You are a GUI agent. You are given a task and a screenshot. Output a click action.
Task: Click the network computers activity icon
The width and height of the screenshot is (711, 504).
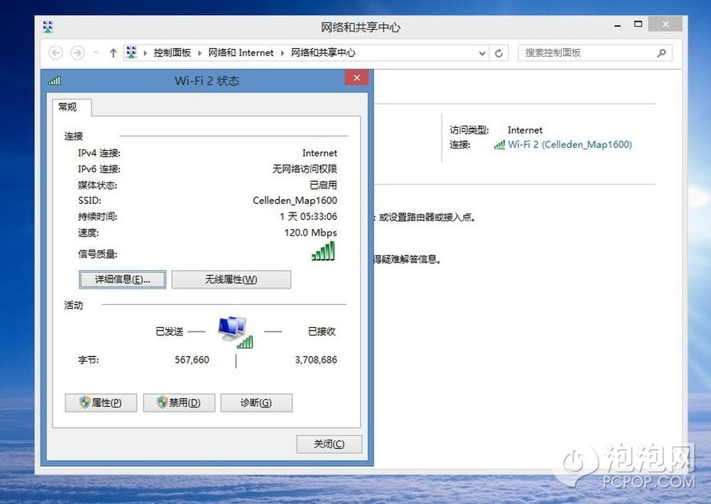click(235, 332)
